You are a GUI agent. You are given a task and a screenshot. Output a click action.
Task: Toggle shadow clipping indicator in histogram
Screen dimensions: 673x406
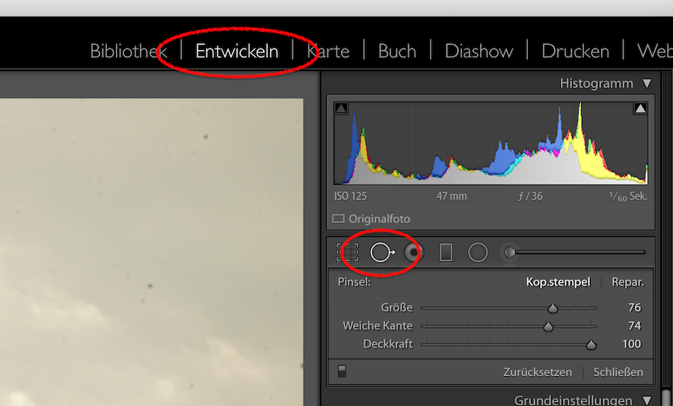(x=341, y=108)
